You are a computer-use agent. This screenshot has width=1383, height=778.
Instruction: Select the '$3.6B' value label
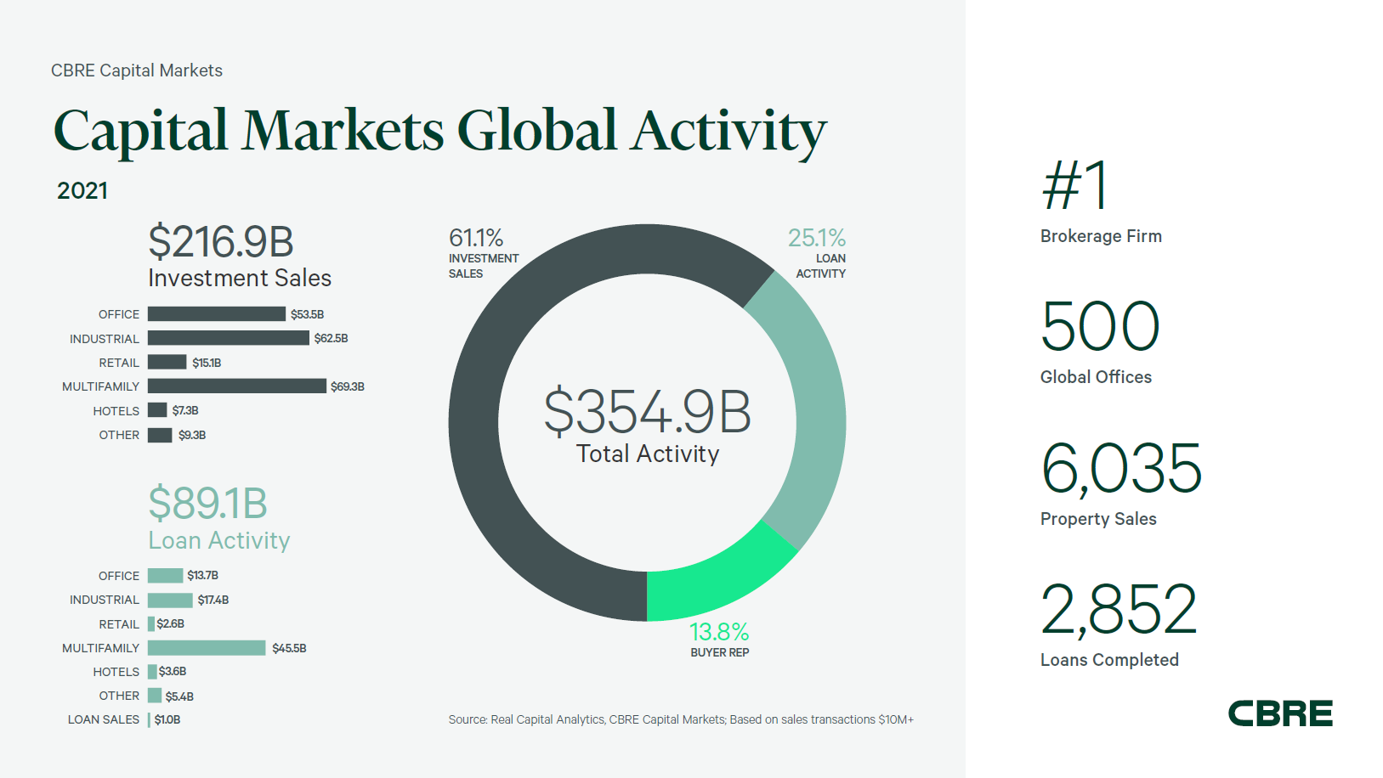173,671
